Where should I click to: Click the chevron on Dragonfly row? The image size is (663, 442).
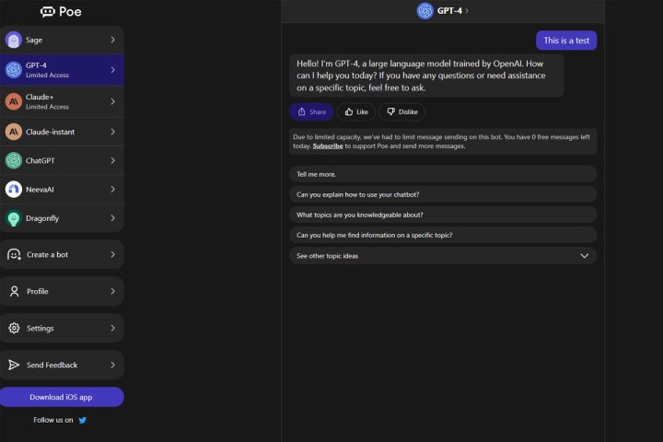pyautogui.click(x=113, y=218)
